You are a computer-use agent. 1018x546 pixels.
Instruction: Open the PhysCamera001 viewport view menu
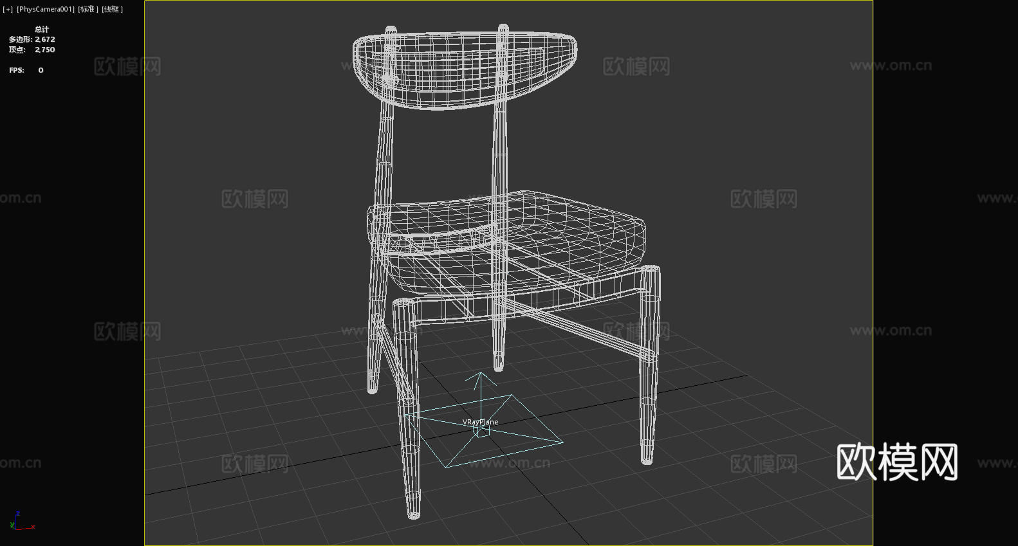pyautogui.click(x=46, y=9)
